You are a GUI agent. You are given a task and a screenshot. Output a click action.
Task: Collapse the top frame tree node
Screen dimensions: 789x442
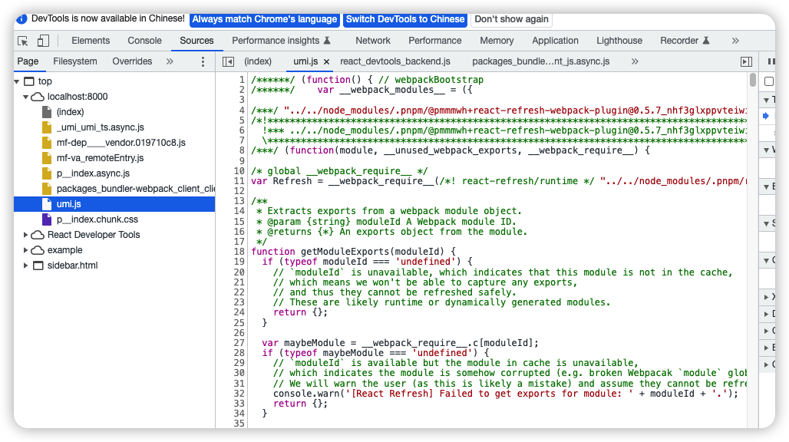point(17,81)
